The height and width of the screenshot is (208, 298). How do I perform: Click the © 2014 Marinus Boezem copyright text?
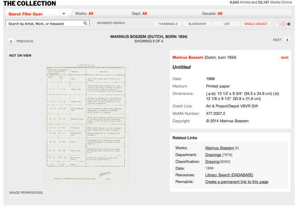[227, 121]
